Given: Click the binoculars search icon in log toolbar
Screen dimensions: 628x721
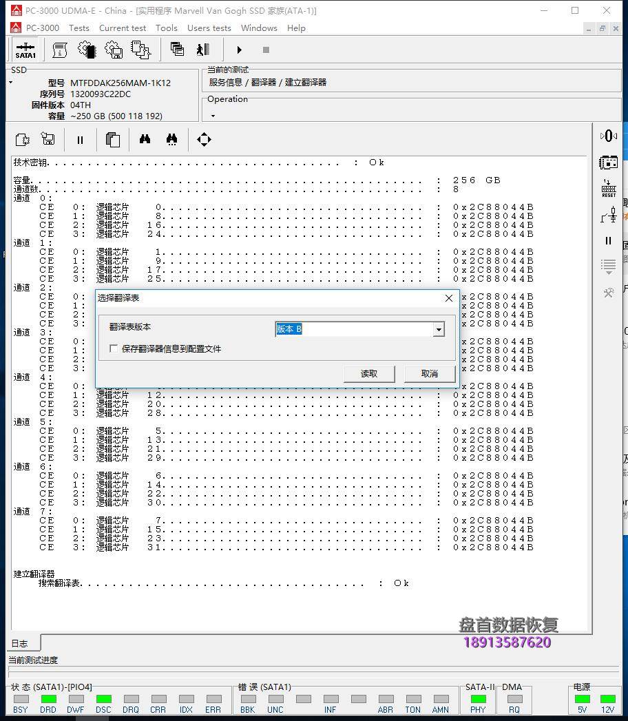Looking at the screenshot, I should pos(145,140).
